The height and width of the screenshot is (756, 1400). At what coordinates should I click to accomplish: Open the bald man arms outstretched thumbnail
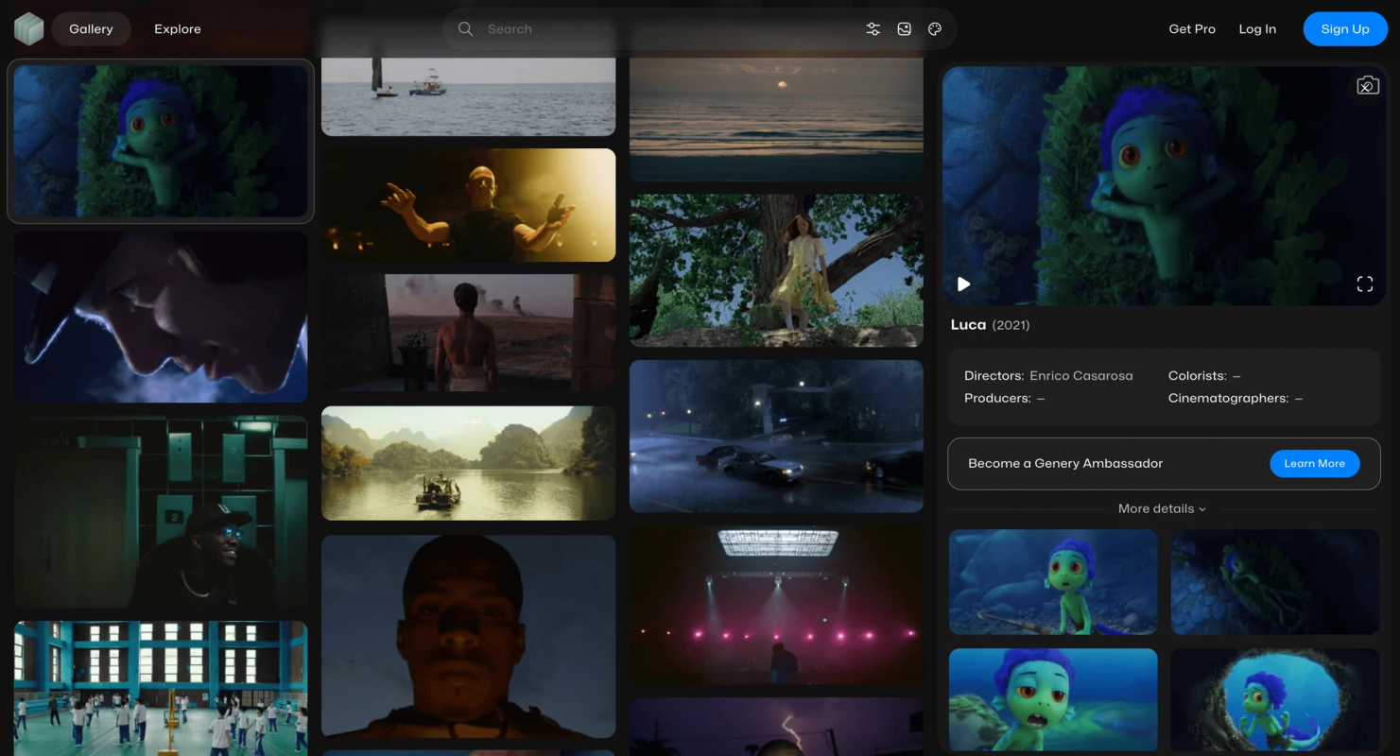(468, 205)
